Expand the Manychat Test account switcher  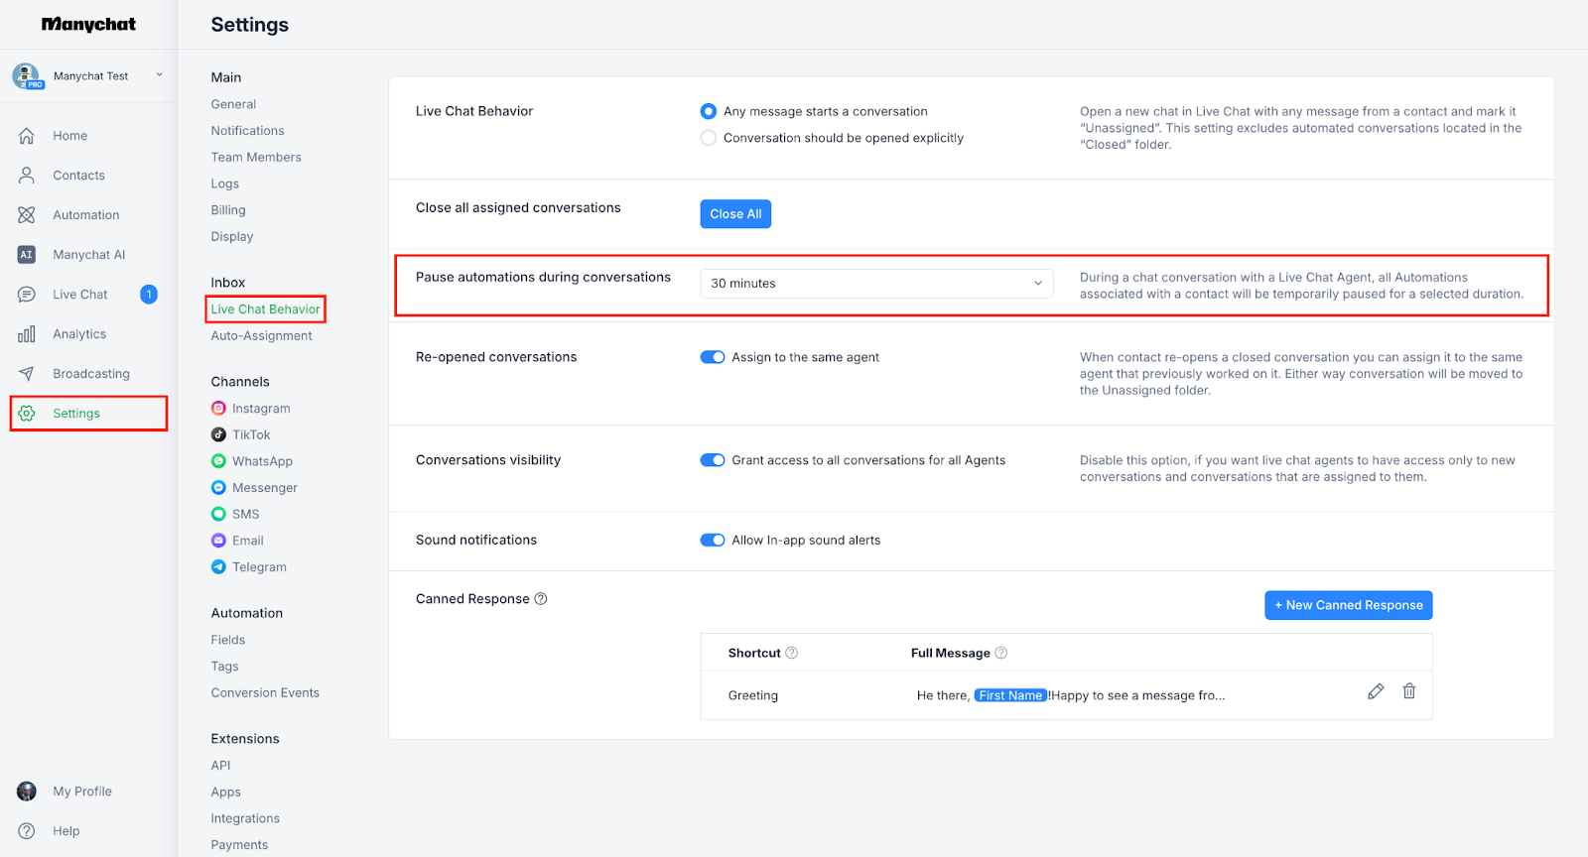[x=159, y=75]
